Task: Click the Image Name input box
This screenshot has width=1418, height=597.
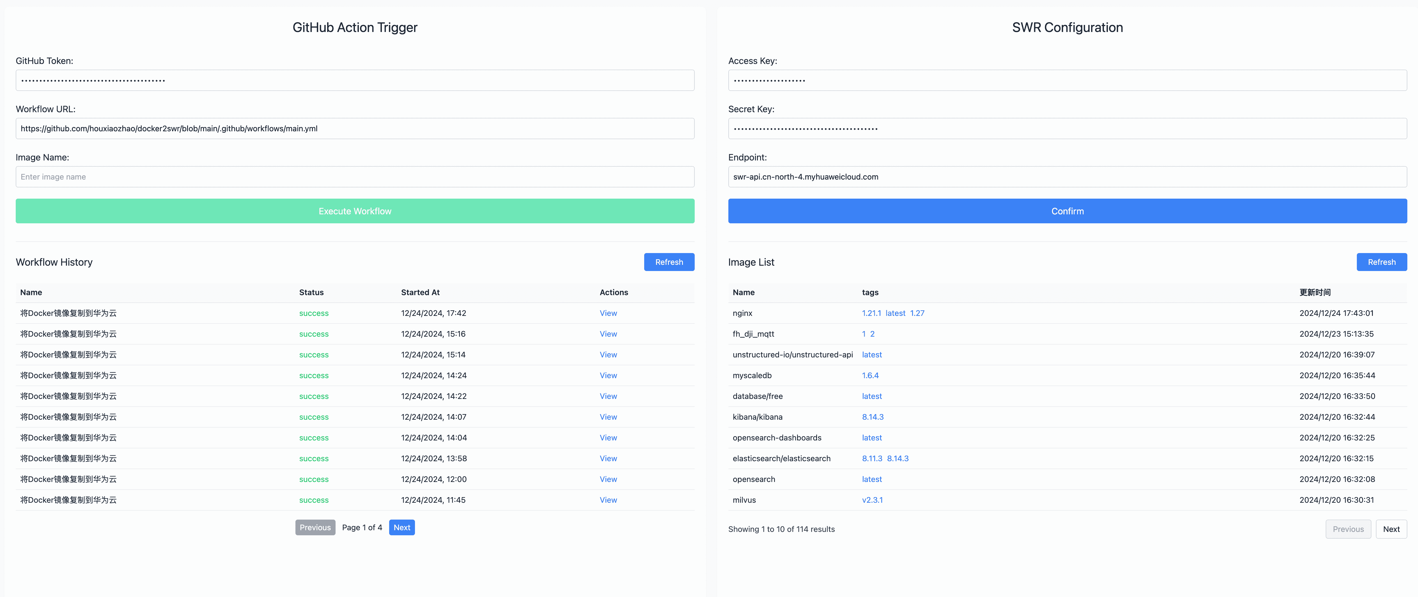Action: coord(355,177)
